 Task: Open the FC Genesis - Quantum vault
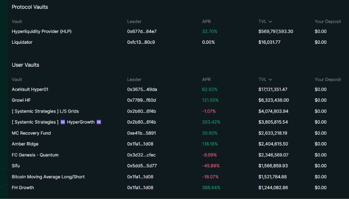pos(35,155)
